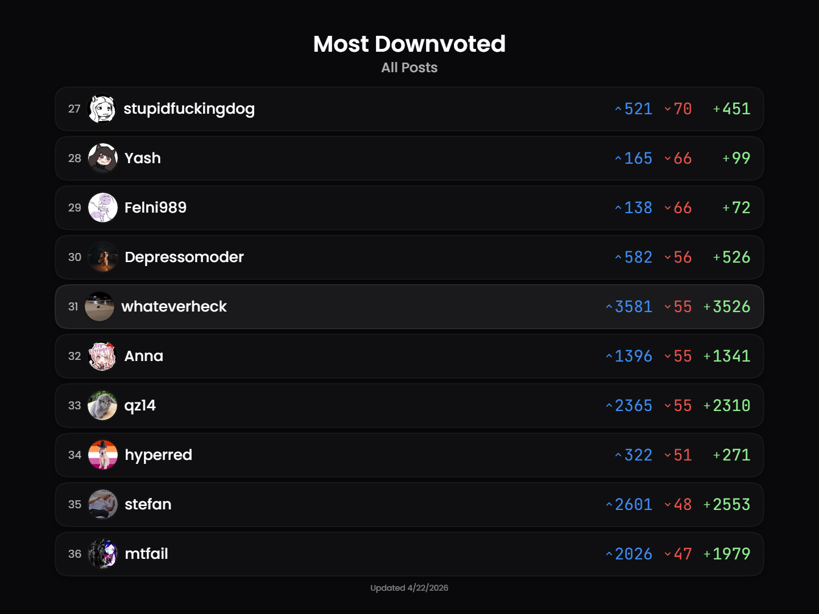Viewport: 819px width, 614px height.
Task: Click qz14's cat profile avatar
Action: 102,405
